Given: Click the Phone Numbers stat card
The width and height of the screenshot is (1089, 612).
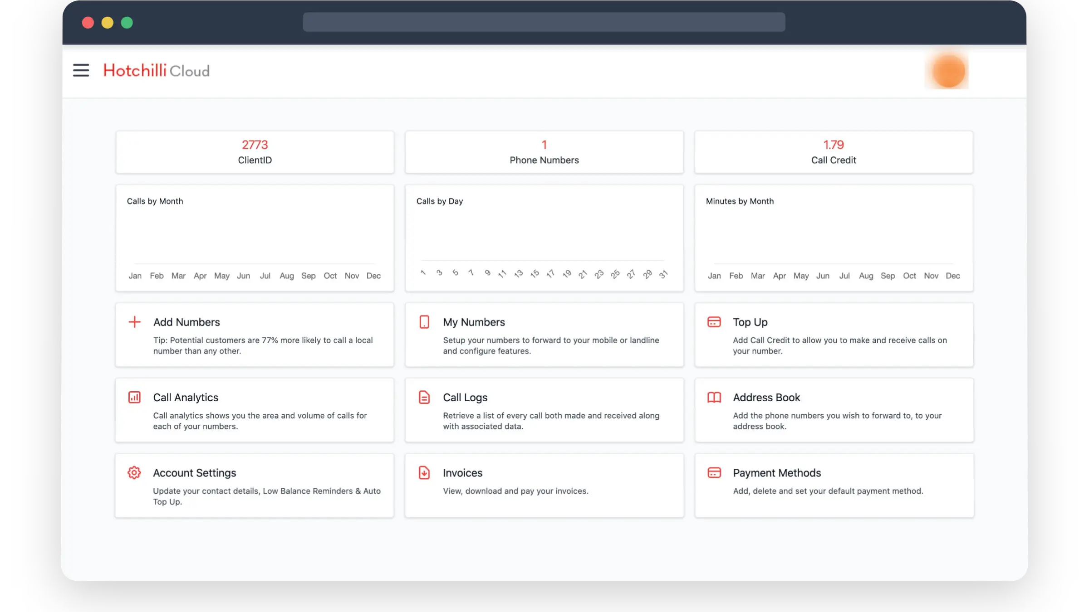Looking at the screenshot, I should pyautogui.click(x=544, y=152).
